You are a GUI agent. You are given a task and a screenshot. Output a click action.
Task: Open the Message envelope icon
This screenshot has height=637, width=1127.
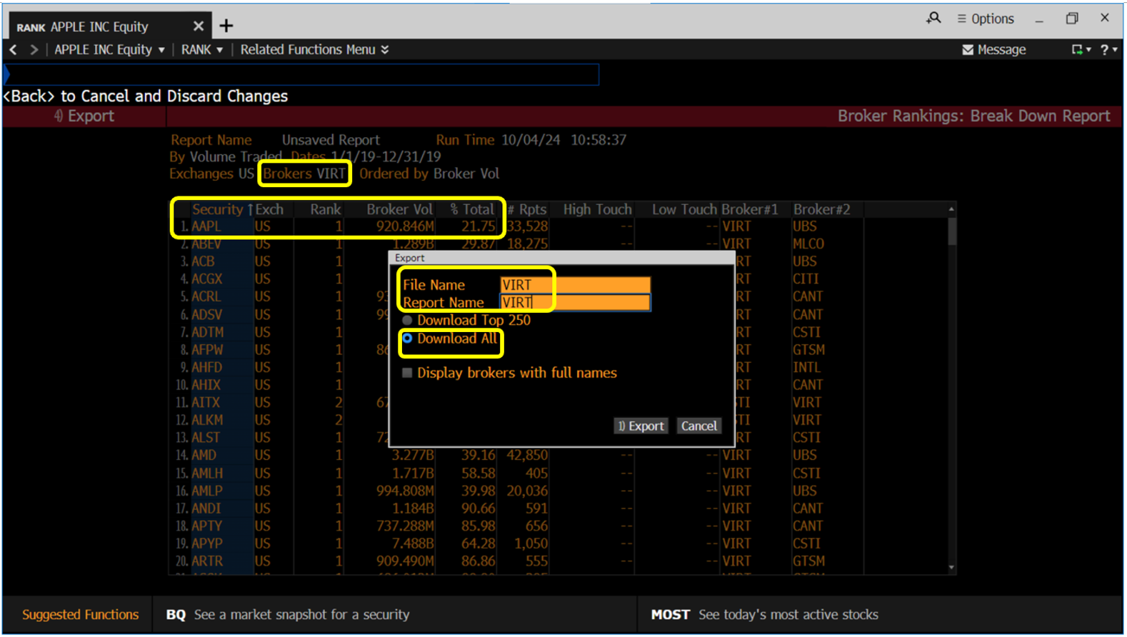(968, 50)
